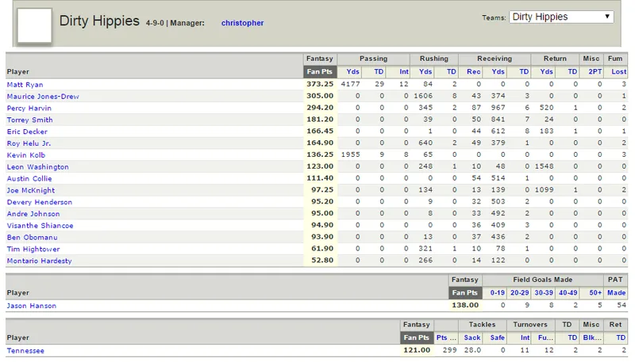635x362 pixels.
Task: Sort by Rushing TD column
Action: (451, 71)
